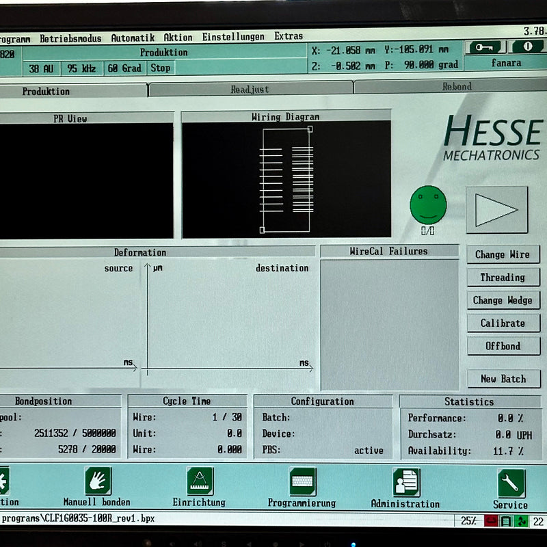Click the Stop status field
Viewport: 547px width, 547px height.
click(x=160, y=68)
